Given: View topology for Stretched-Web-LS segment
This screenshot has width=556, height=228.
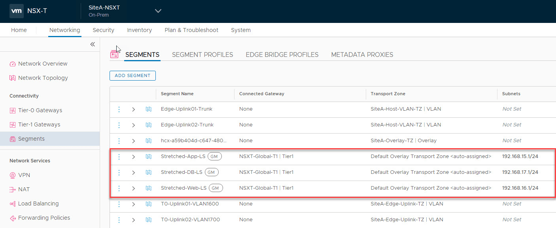Looking at the screenshot, I should [x=149, y=188].
